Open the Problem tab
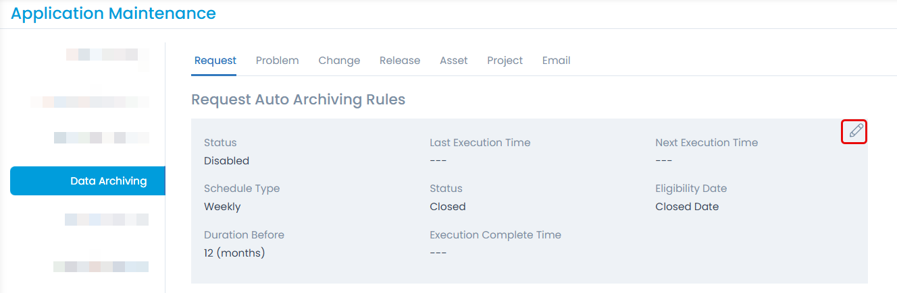 pos(277,61)
